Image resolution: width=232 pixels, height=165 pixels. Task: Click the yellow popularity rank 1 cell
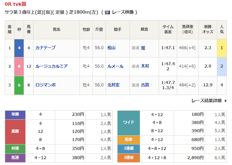[222, 48]
